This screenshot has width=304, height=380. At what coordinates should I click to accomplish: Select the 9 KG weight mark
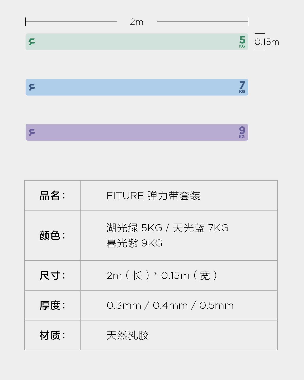[x=242, y=132]
